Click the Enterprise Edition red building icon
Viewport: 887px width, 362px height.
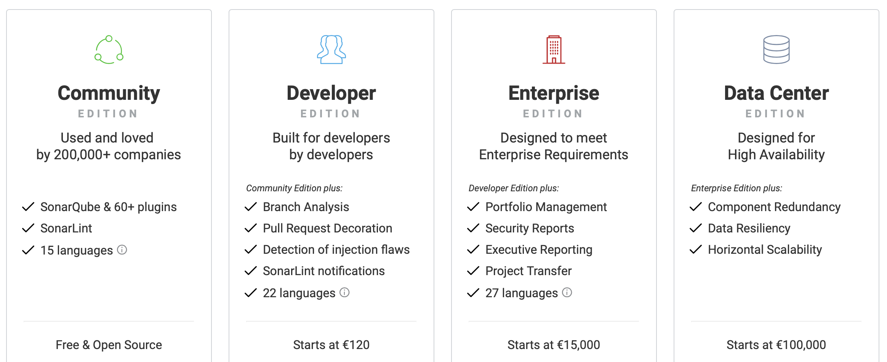[553, 49]
